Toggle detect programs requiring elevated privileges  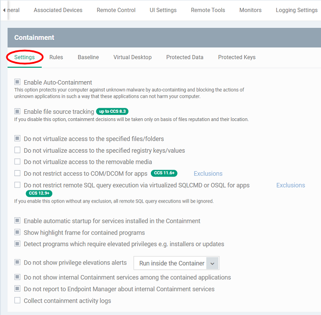coord(17,244)
